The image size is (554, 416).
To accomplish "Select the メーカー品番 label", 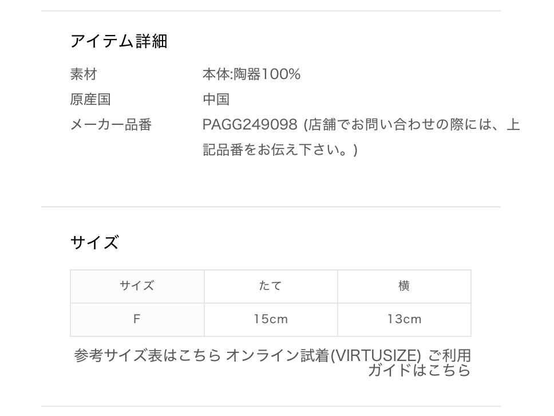I will pyautogui.click(x=111, y=125).
